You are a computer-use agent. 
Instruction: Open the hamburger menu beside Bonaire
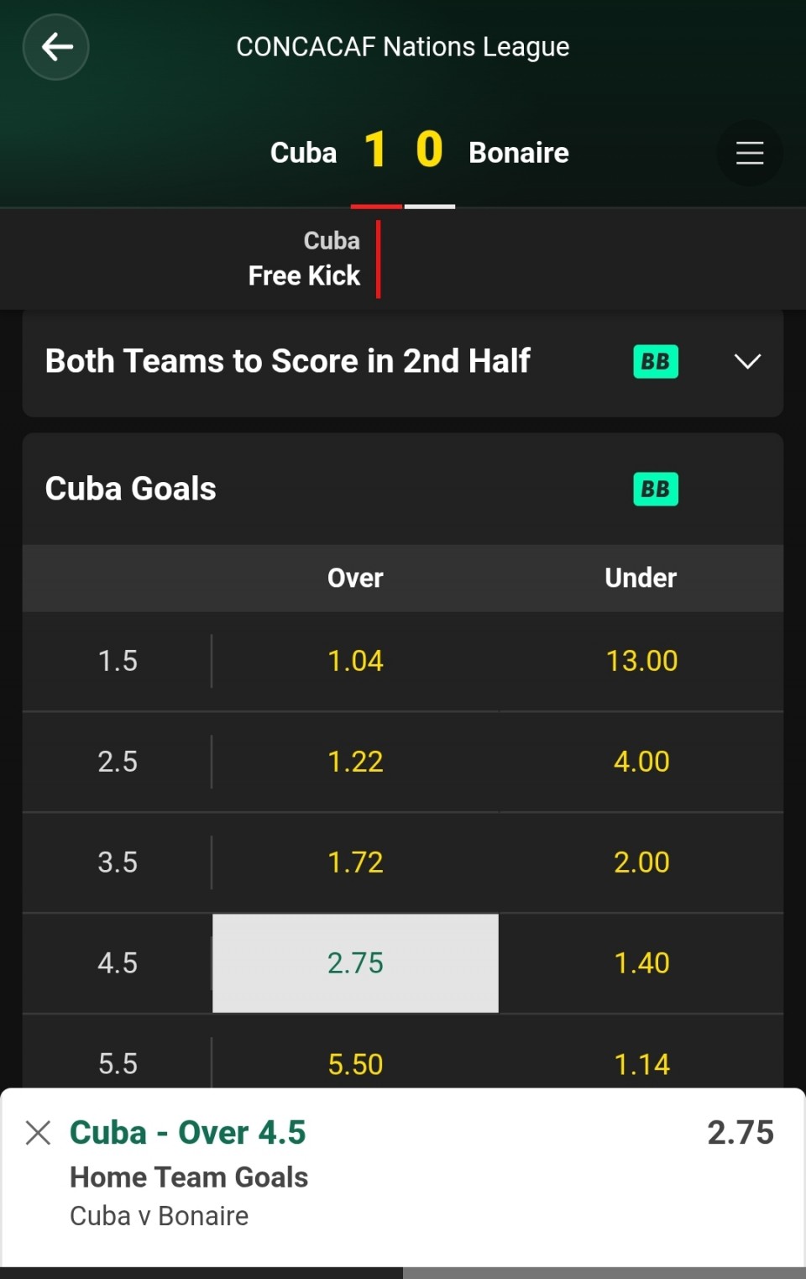coord(749,153)
